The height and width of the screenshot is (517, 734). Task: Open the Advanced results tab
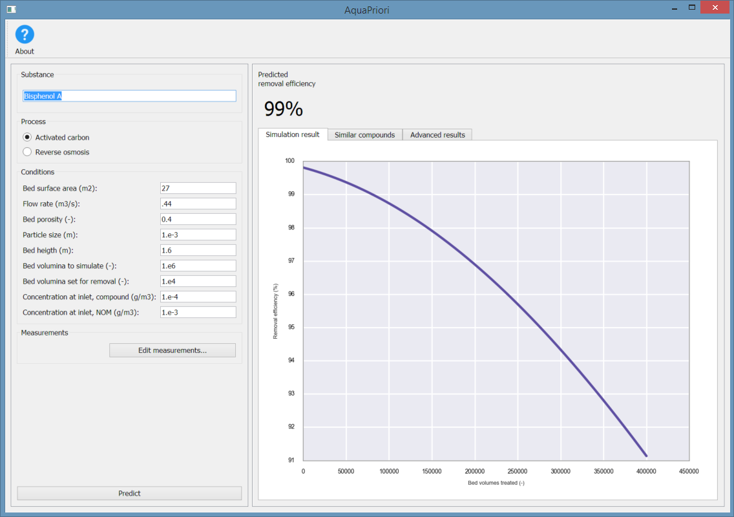pos(437,135)
